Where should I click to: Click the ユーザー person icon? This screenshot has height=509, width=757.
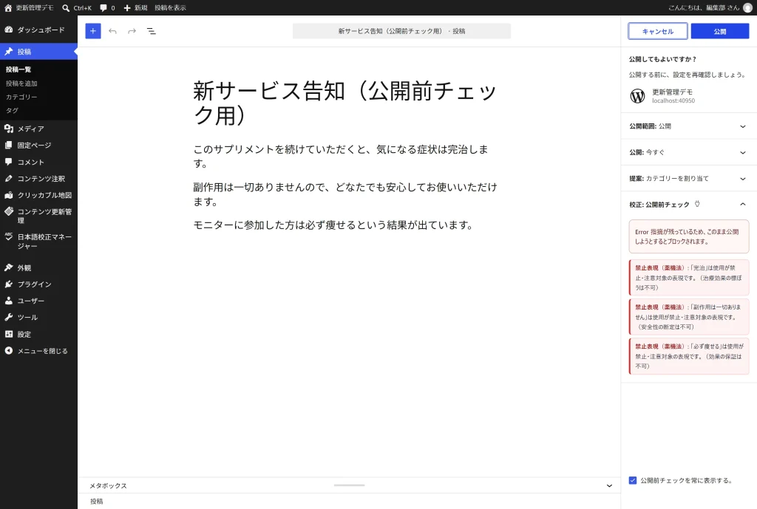pos(9,301)
